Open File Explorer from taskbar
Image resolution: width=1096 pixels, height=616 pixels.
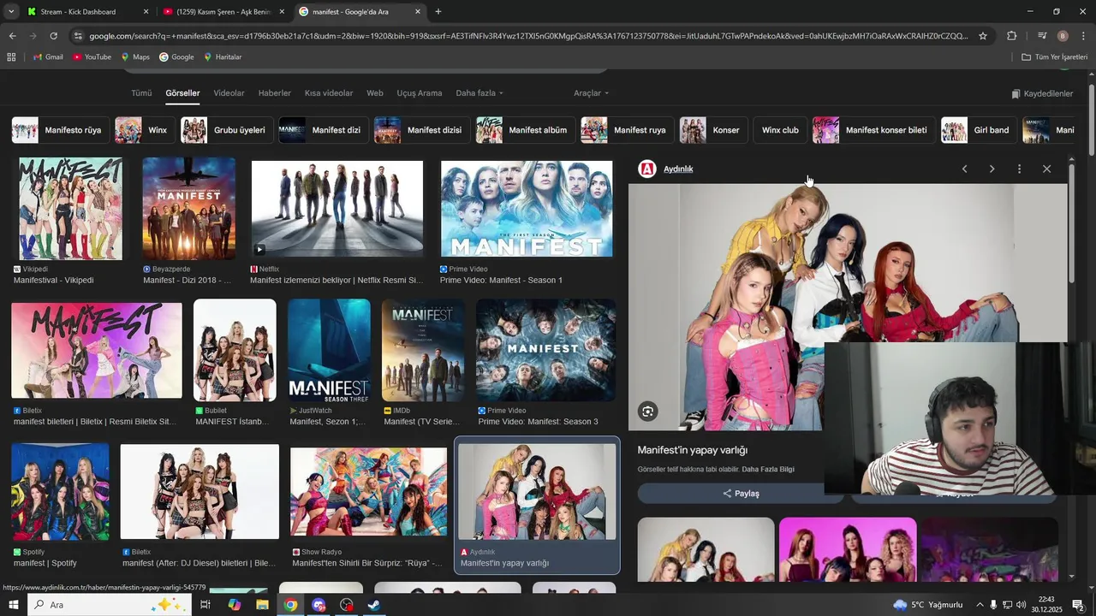click(x=262, y=605)
